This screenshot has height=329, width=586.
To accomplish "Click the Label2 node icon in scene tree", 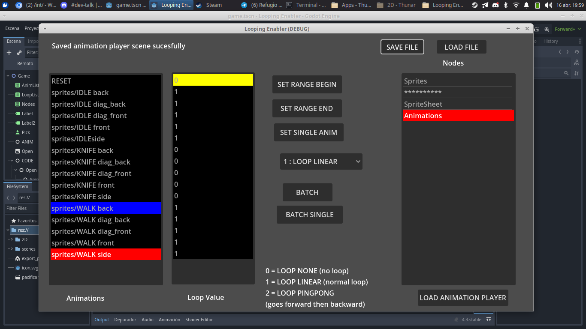I will coord(18,123).
